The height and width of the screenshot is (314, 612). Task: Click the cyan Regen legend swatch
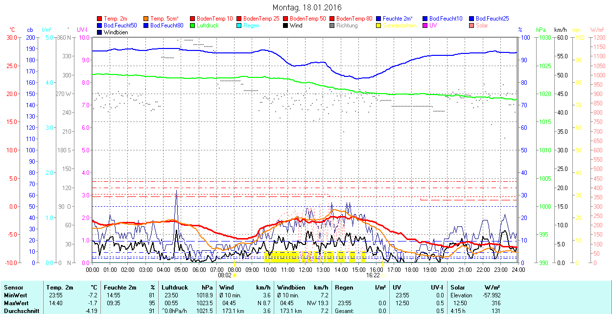click(239, 25)
